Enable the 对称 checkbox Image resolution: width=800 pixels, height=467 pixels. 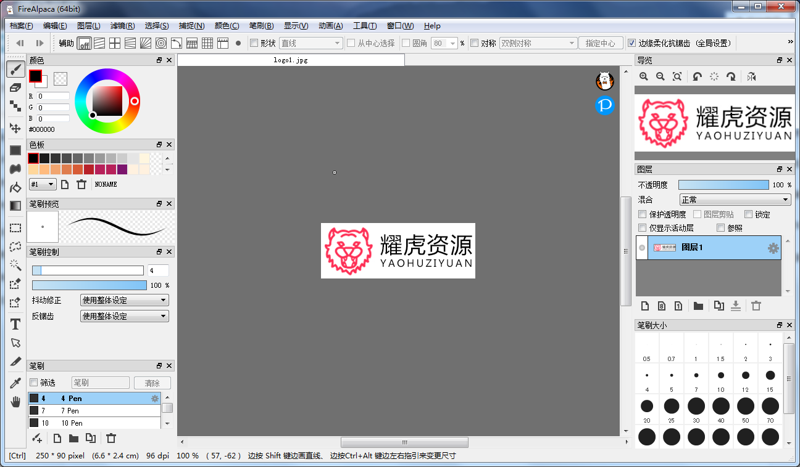pyautogui.click(x=474, y=43)
